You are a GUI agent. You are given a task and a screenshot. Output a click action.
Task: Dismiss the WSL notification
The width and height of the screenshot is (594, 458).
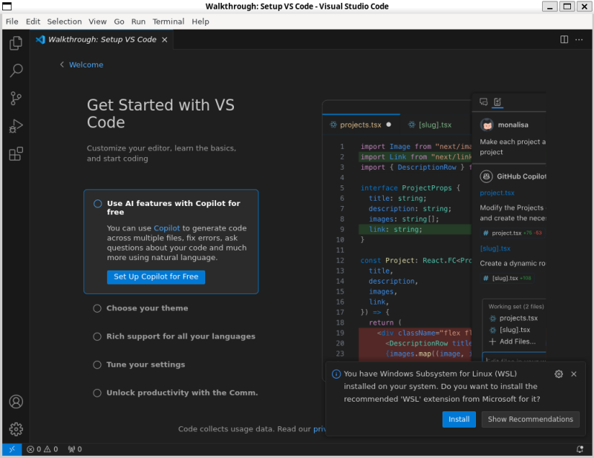point(573,374)
